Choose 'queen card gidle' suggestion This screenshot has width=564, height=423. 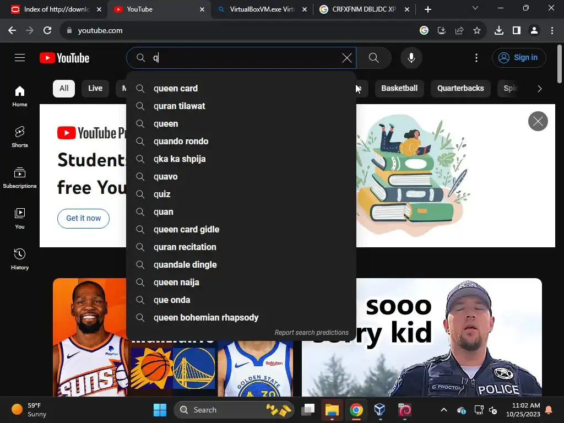point(241,230)
